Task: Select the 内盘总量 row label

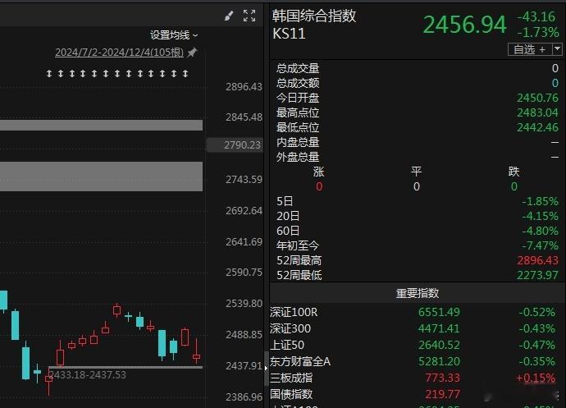Action: (298, 142)
